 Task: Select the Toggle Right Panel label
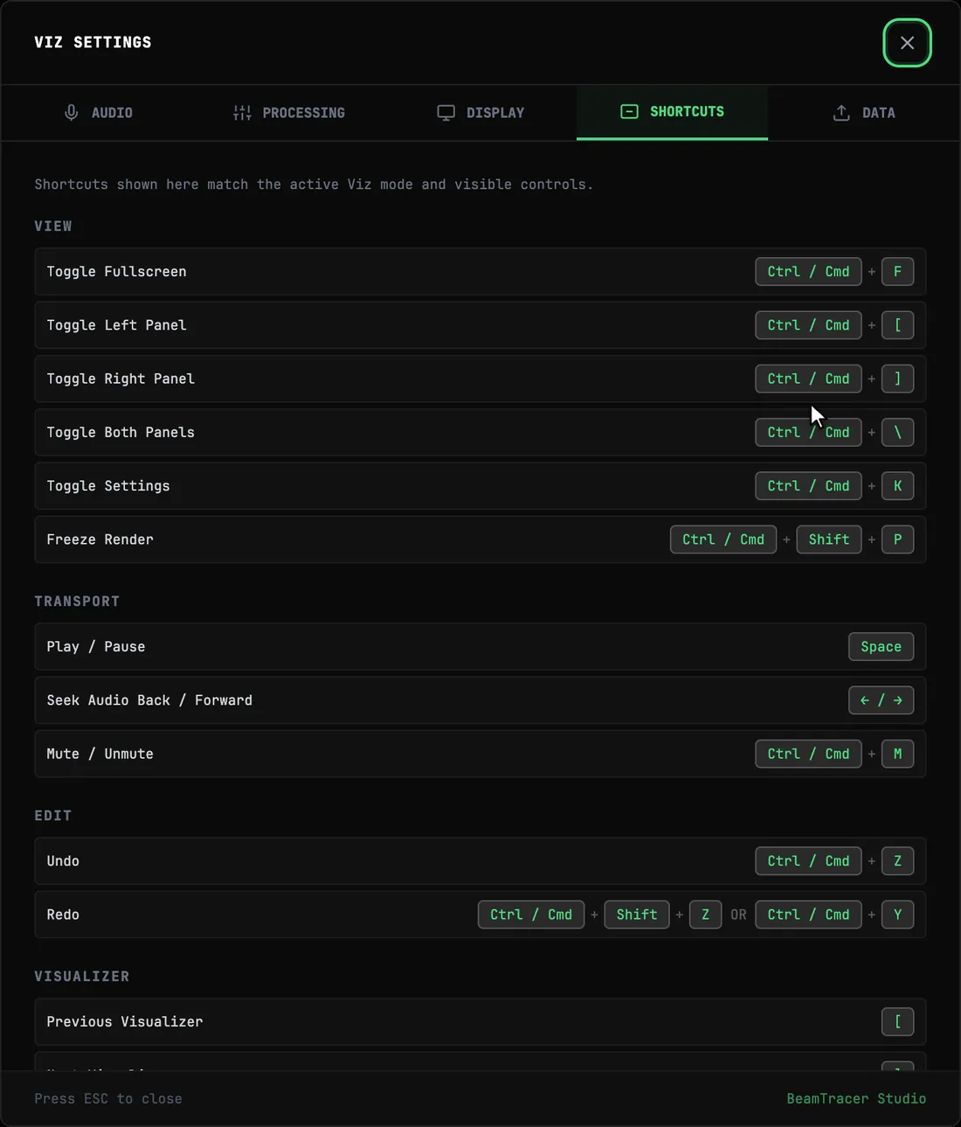pos(121,379)
